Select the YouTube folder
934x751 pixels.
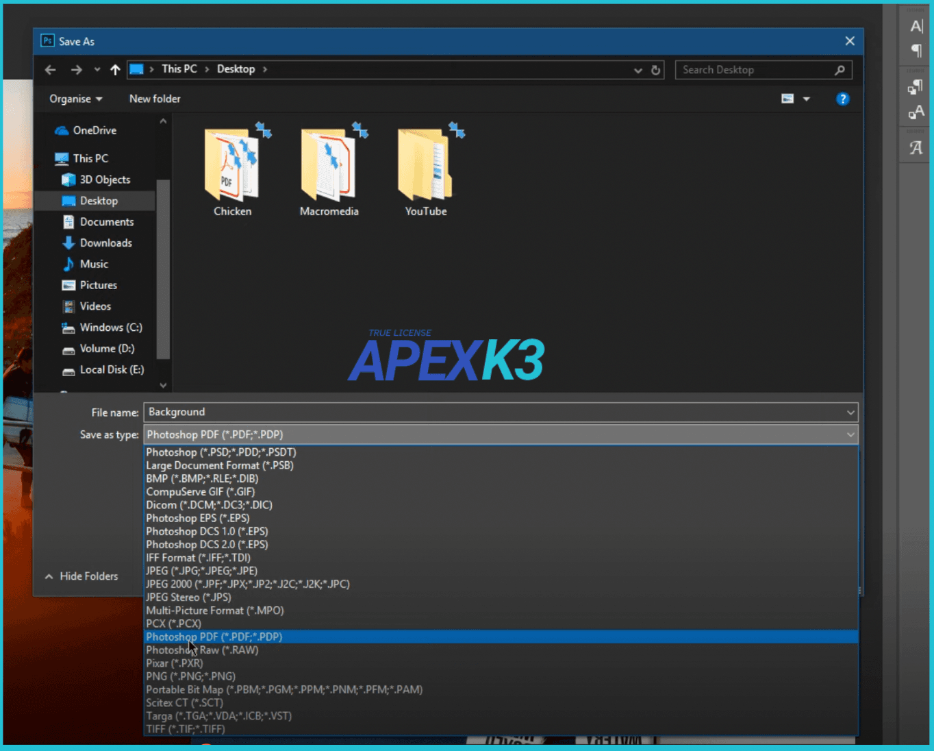[426, 171]
